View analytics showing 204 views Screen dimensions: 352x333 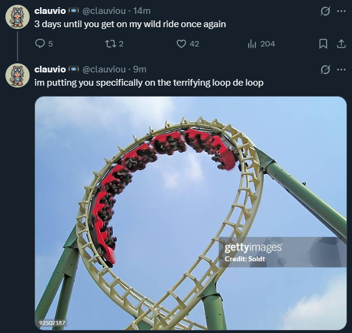pos(261,43)
